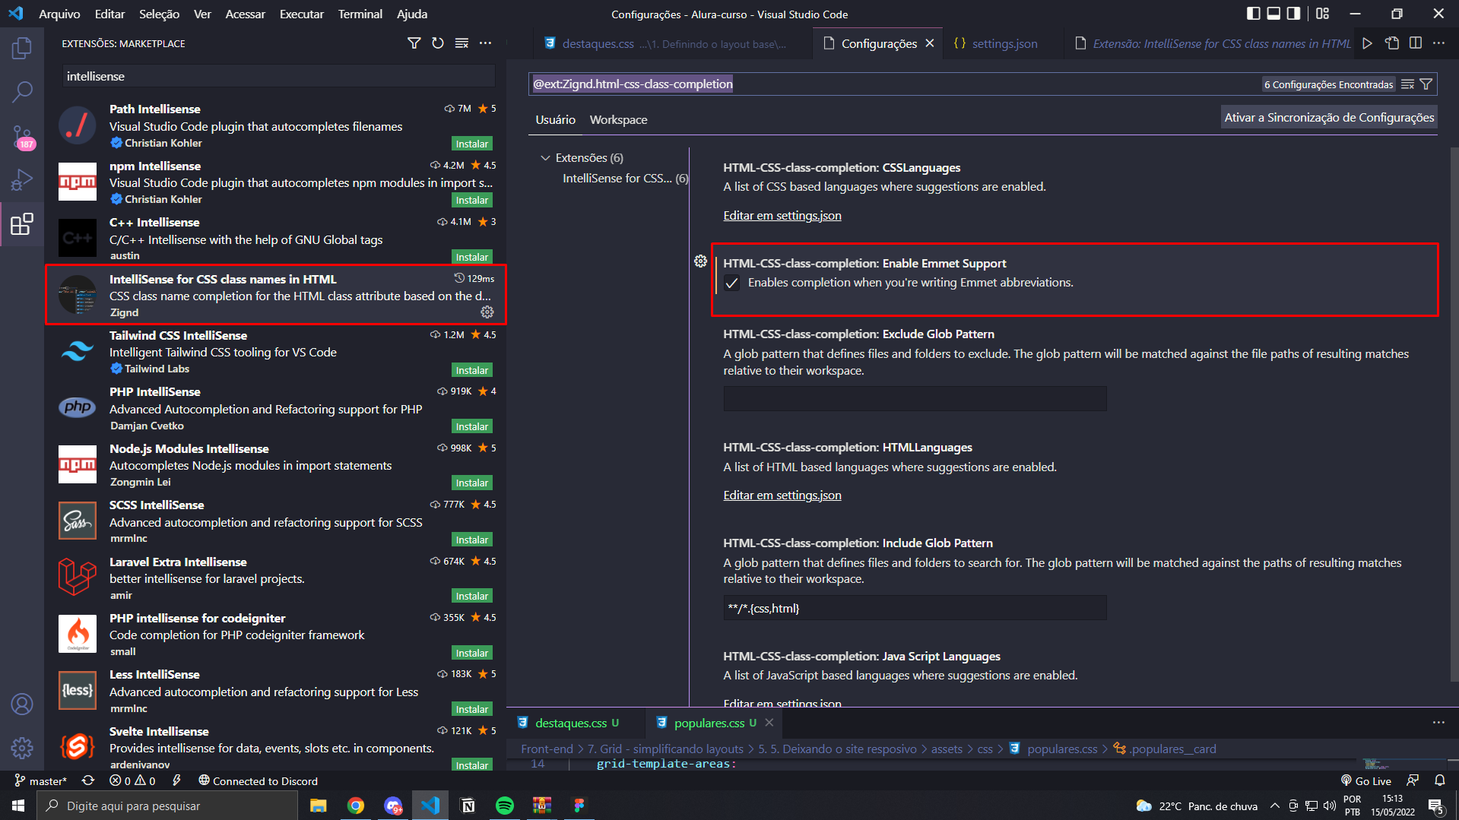Image resolution: width=1459 pixels, height=820 pixels.
Task: Open the Accounts icon in activity bar
Action: [22, 704]
